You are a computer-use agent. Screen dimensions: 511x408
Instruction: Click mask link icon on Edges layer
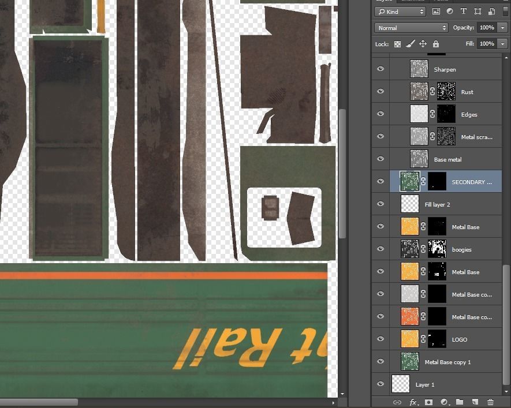432,114
